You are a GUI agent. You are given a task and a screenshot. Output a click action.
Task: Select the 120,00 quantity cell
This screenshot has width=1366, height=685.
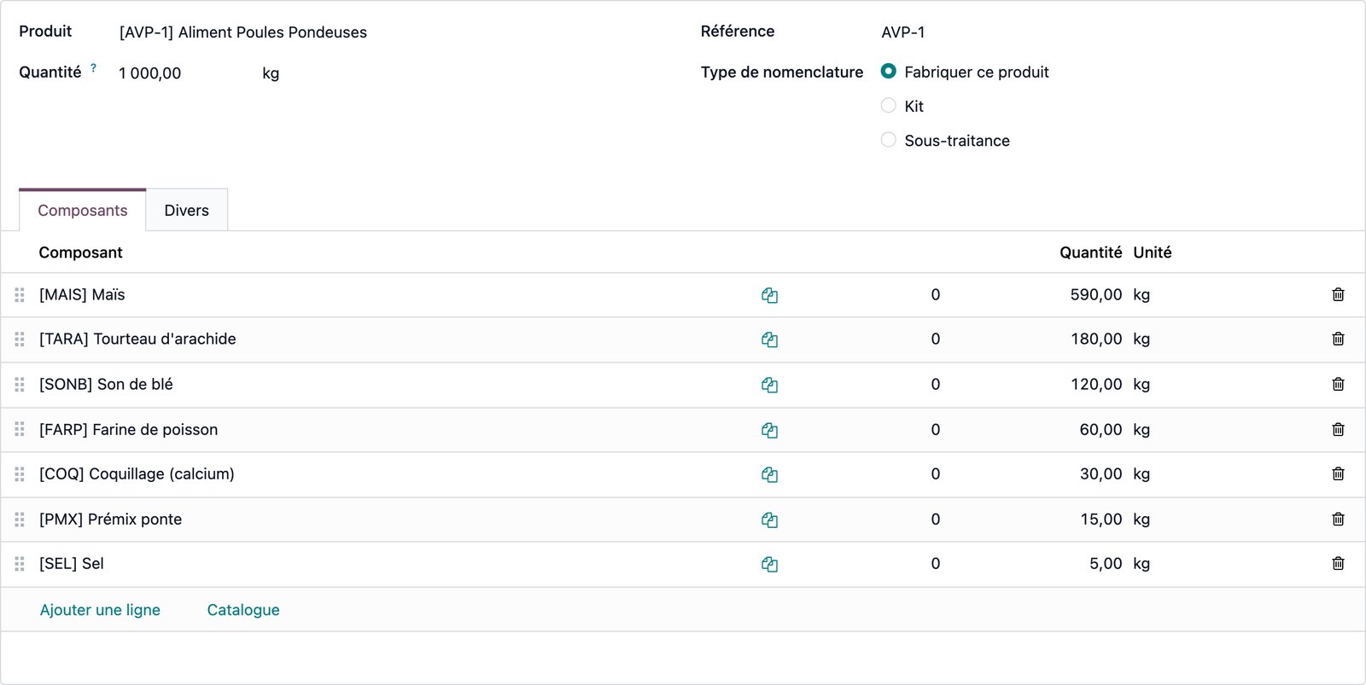(x=1096, y=384)
